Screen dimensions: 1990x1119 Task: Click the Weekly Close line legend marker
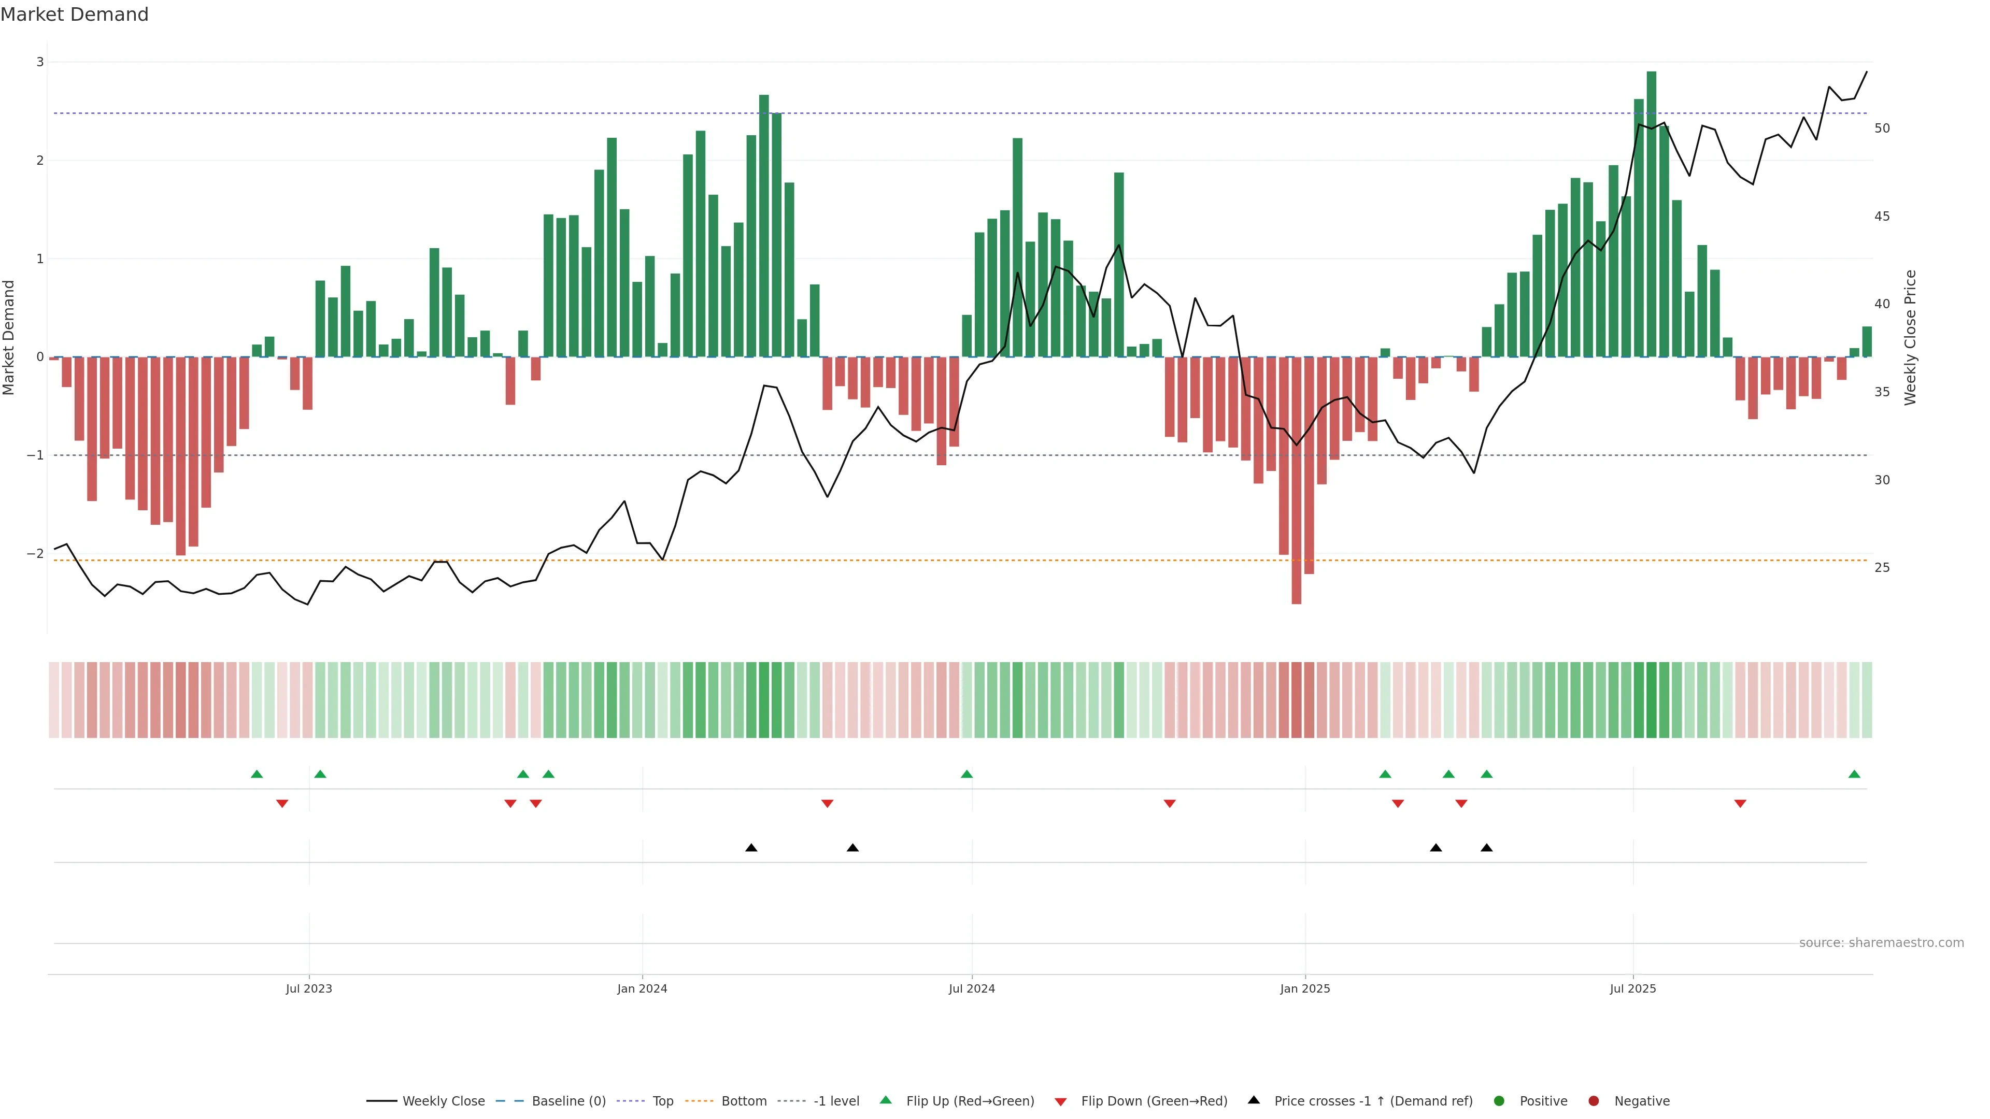tap(381, 1100)
